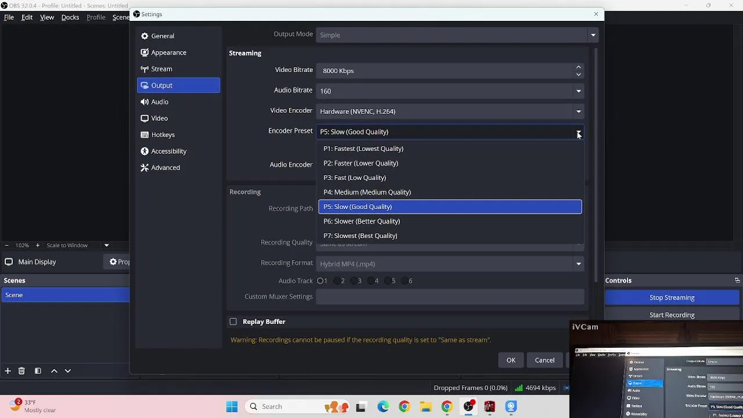Zoom in preview with plus icon
The image size is (743, 418).
pos(37,245)
